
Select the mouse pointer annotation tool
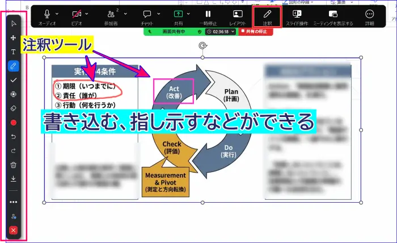(14, 24)
